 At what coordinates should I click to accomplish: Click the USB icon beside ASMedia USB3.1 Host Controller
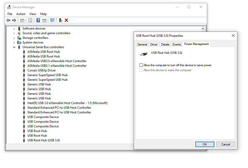pyautogui.click(x=24, y=66)
